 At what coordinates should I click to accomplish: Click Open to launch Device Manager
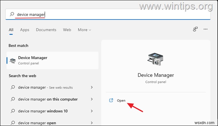coord(121,100)
